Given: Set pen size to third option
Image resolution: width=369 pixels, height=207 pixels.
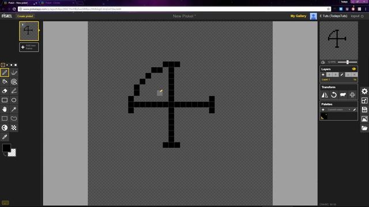Looking at the screenshot, I should (12, 65).
